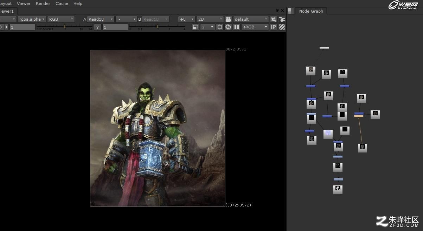Open the ÷8 zoom level dropdown
Viewport: 423px width, 231px height.
[x=187, y=19]
